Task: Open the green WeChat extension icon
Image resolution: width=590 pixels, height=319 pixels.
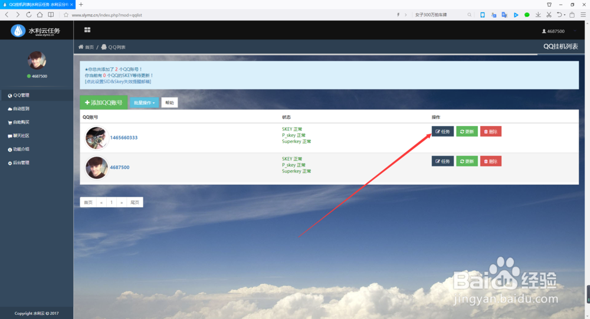Action: [x=527, y=15]
